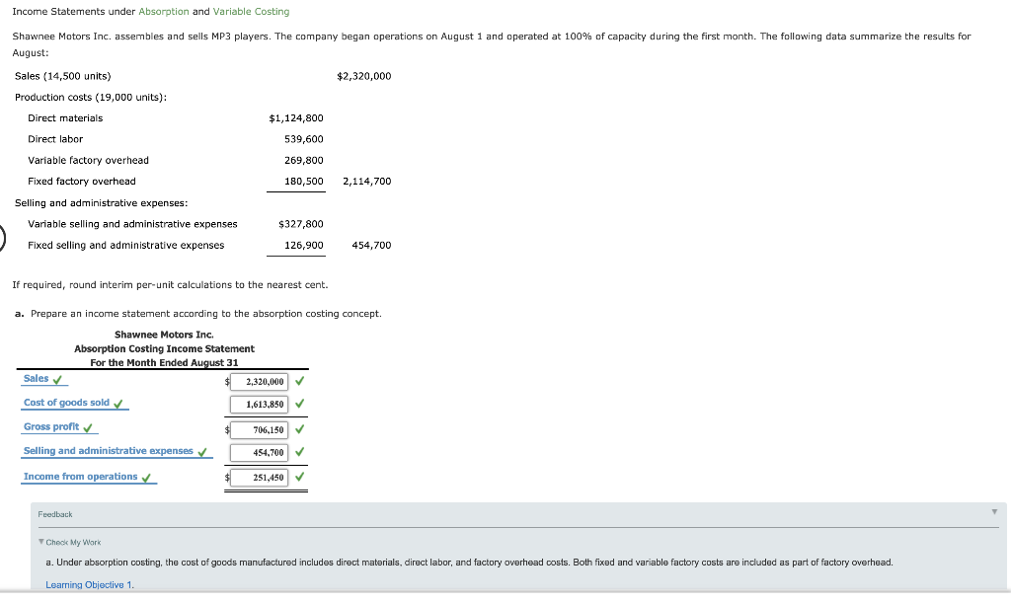1011x602 pixels.
Task: Click the Direct materials amount $1,124,800
Action: [296, 118]
